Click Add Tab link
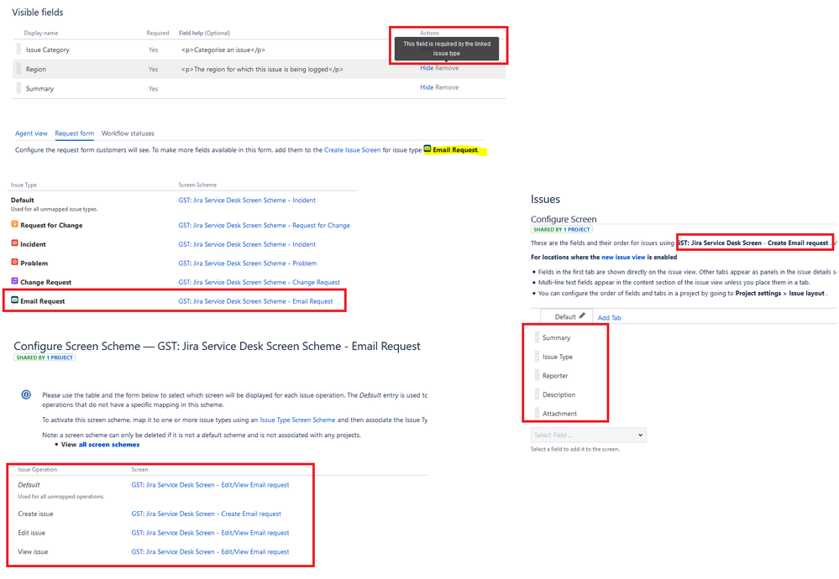 609,318
